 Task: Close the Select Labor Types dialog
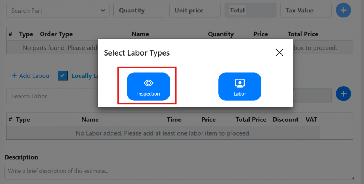tap(279, 53)
